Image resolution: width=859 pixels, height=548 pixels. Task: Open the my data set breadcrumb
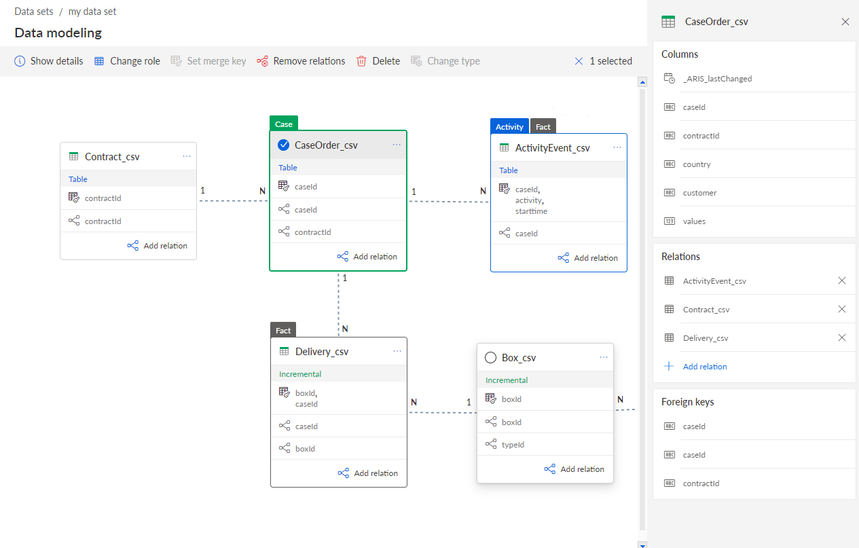[x=92, y=12]
